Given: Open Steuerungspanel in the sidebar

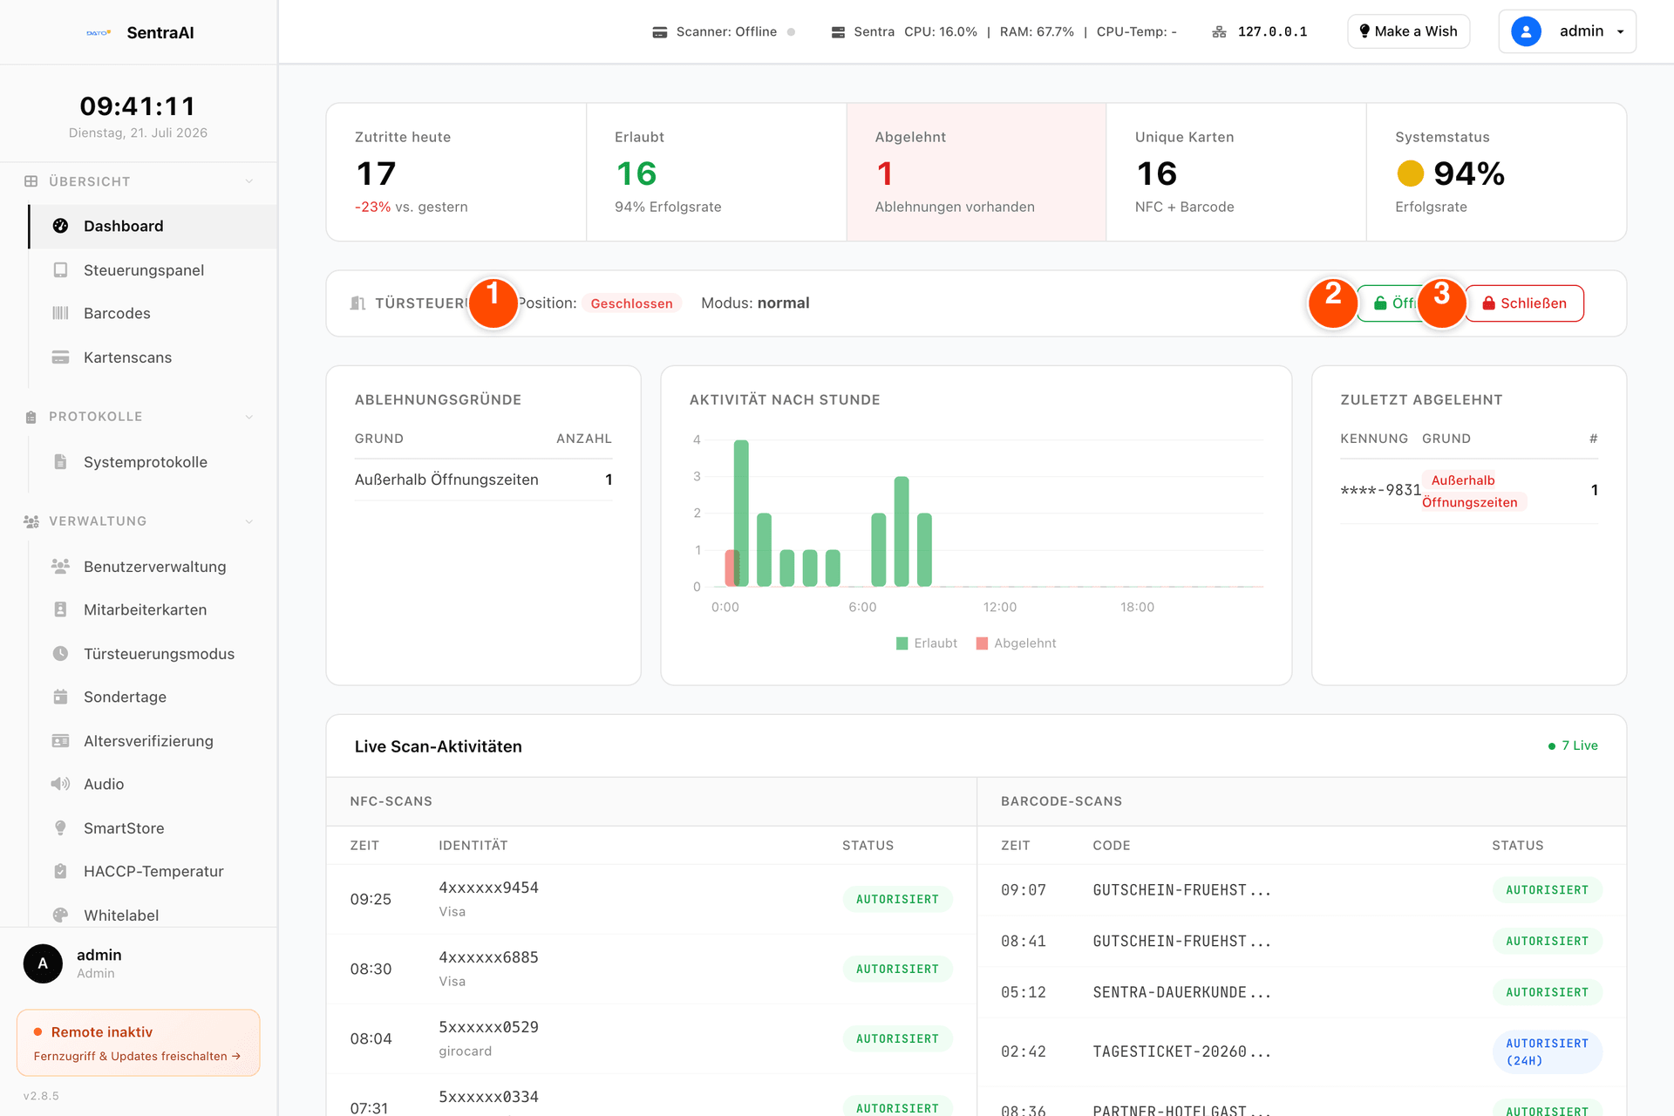Looking at the screenshot, I should [153, 270].
